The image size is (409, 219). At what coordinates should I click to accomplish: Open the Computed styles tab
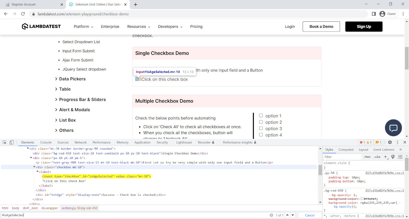[x=346, y=150]
